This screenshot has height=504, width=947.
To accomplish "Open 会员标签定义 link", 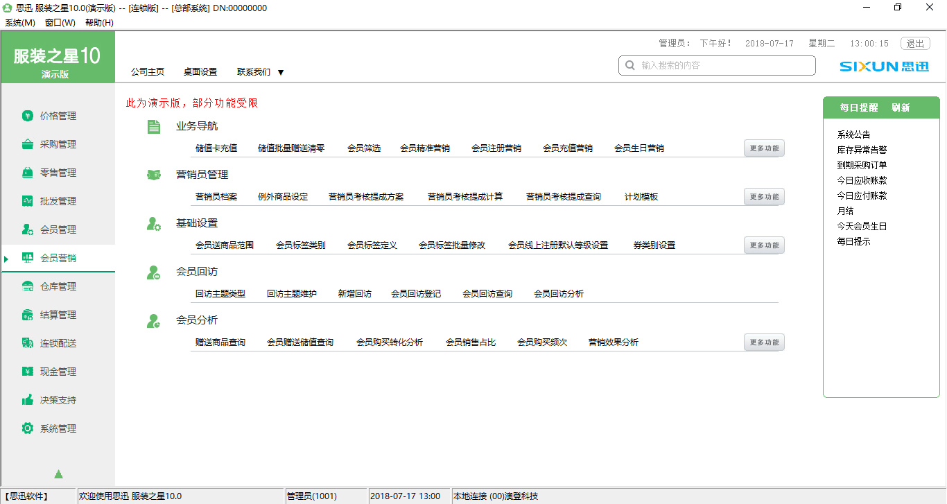I will click(x=372, y=245).
